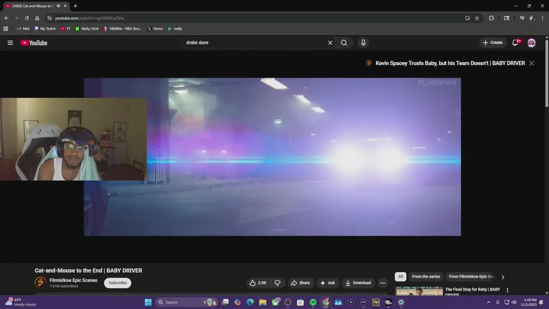Open Chrome three-dot menu
The width and height of the screenshot is (549, 309).
pos(543,18)
